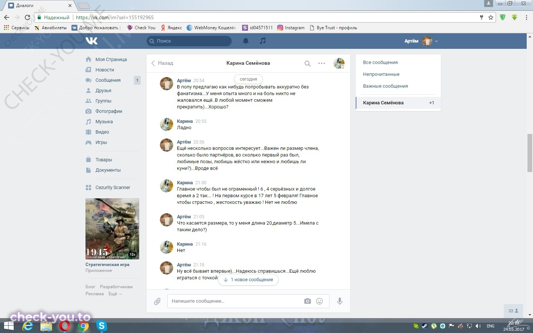Viewport: 533px width, 333px height.
Task: Open Моя Страница from sidebar
Action: (x=111, y=60)
